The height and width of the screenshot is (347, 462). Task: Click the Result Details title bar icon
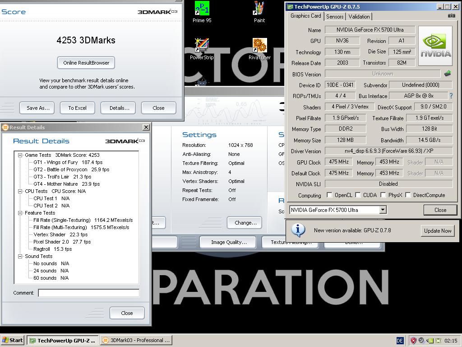(5, 127)
